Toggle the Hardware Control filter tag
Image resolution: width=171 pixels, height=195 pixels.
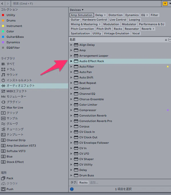point(94,20)
